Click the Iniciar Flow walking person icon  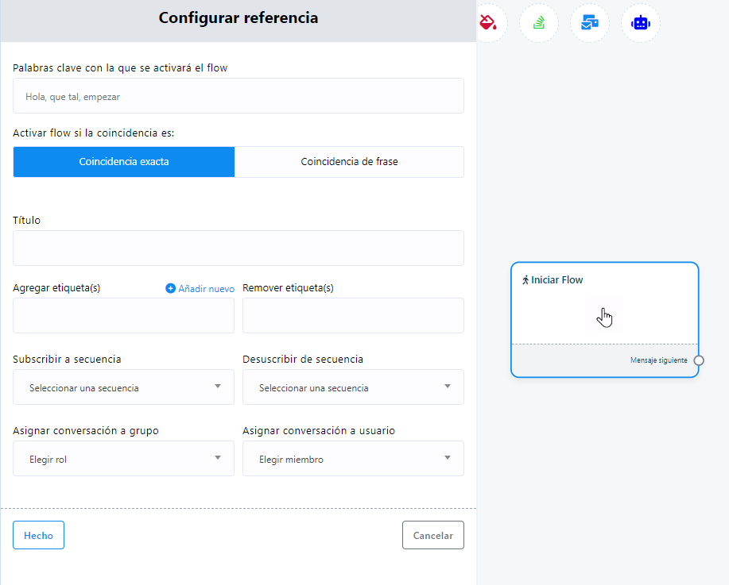(x=525, y=280)
